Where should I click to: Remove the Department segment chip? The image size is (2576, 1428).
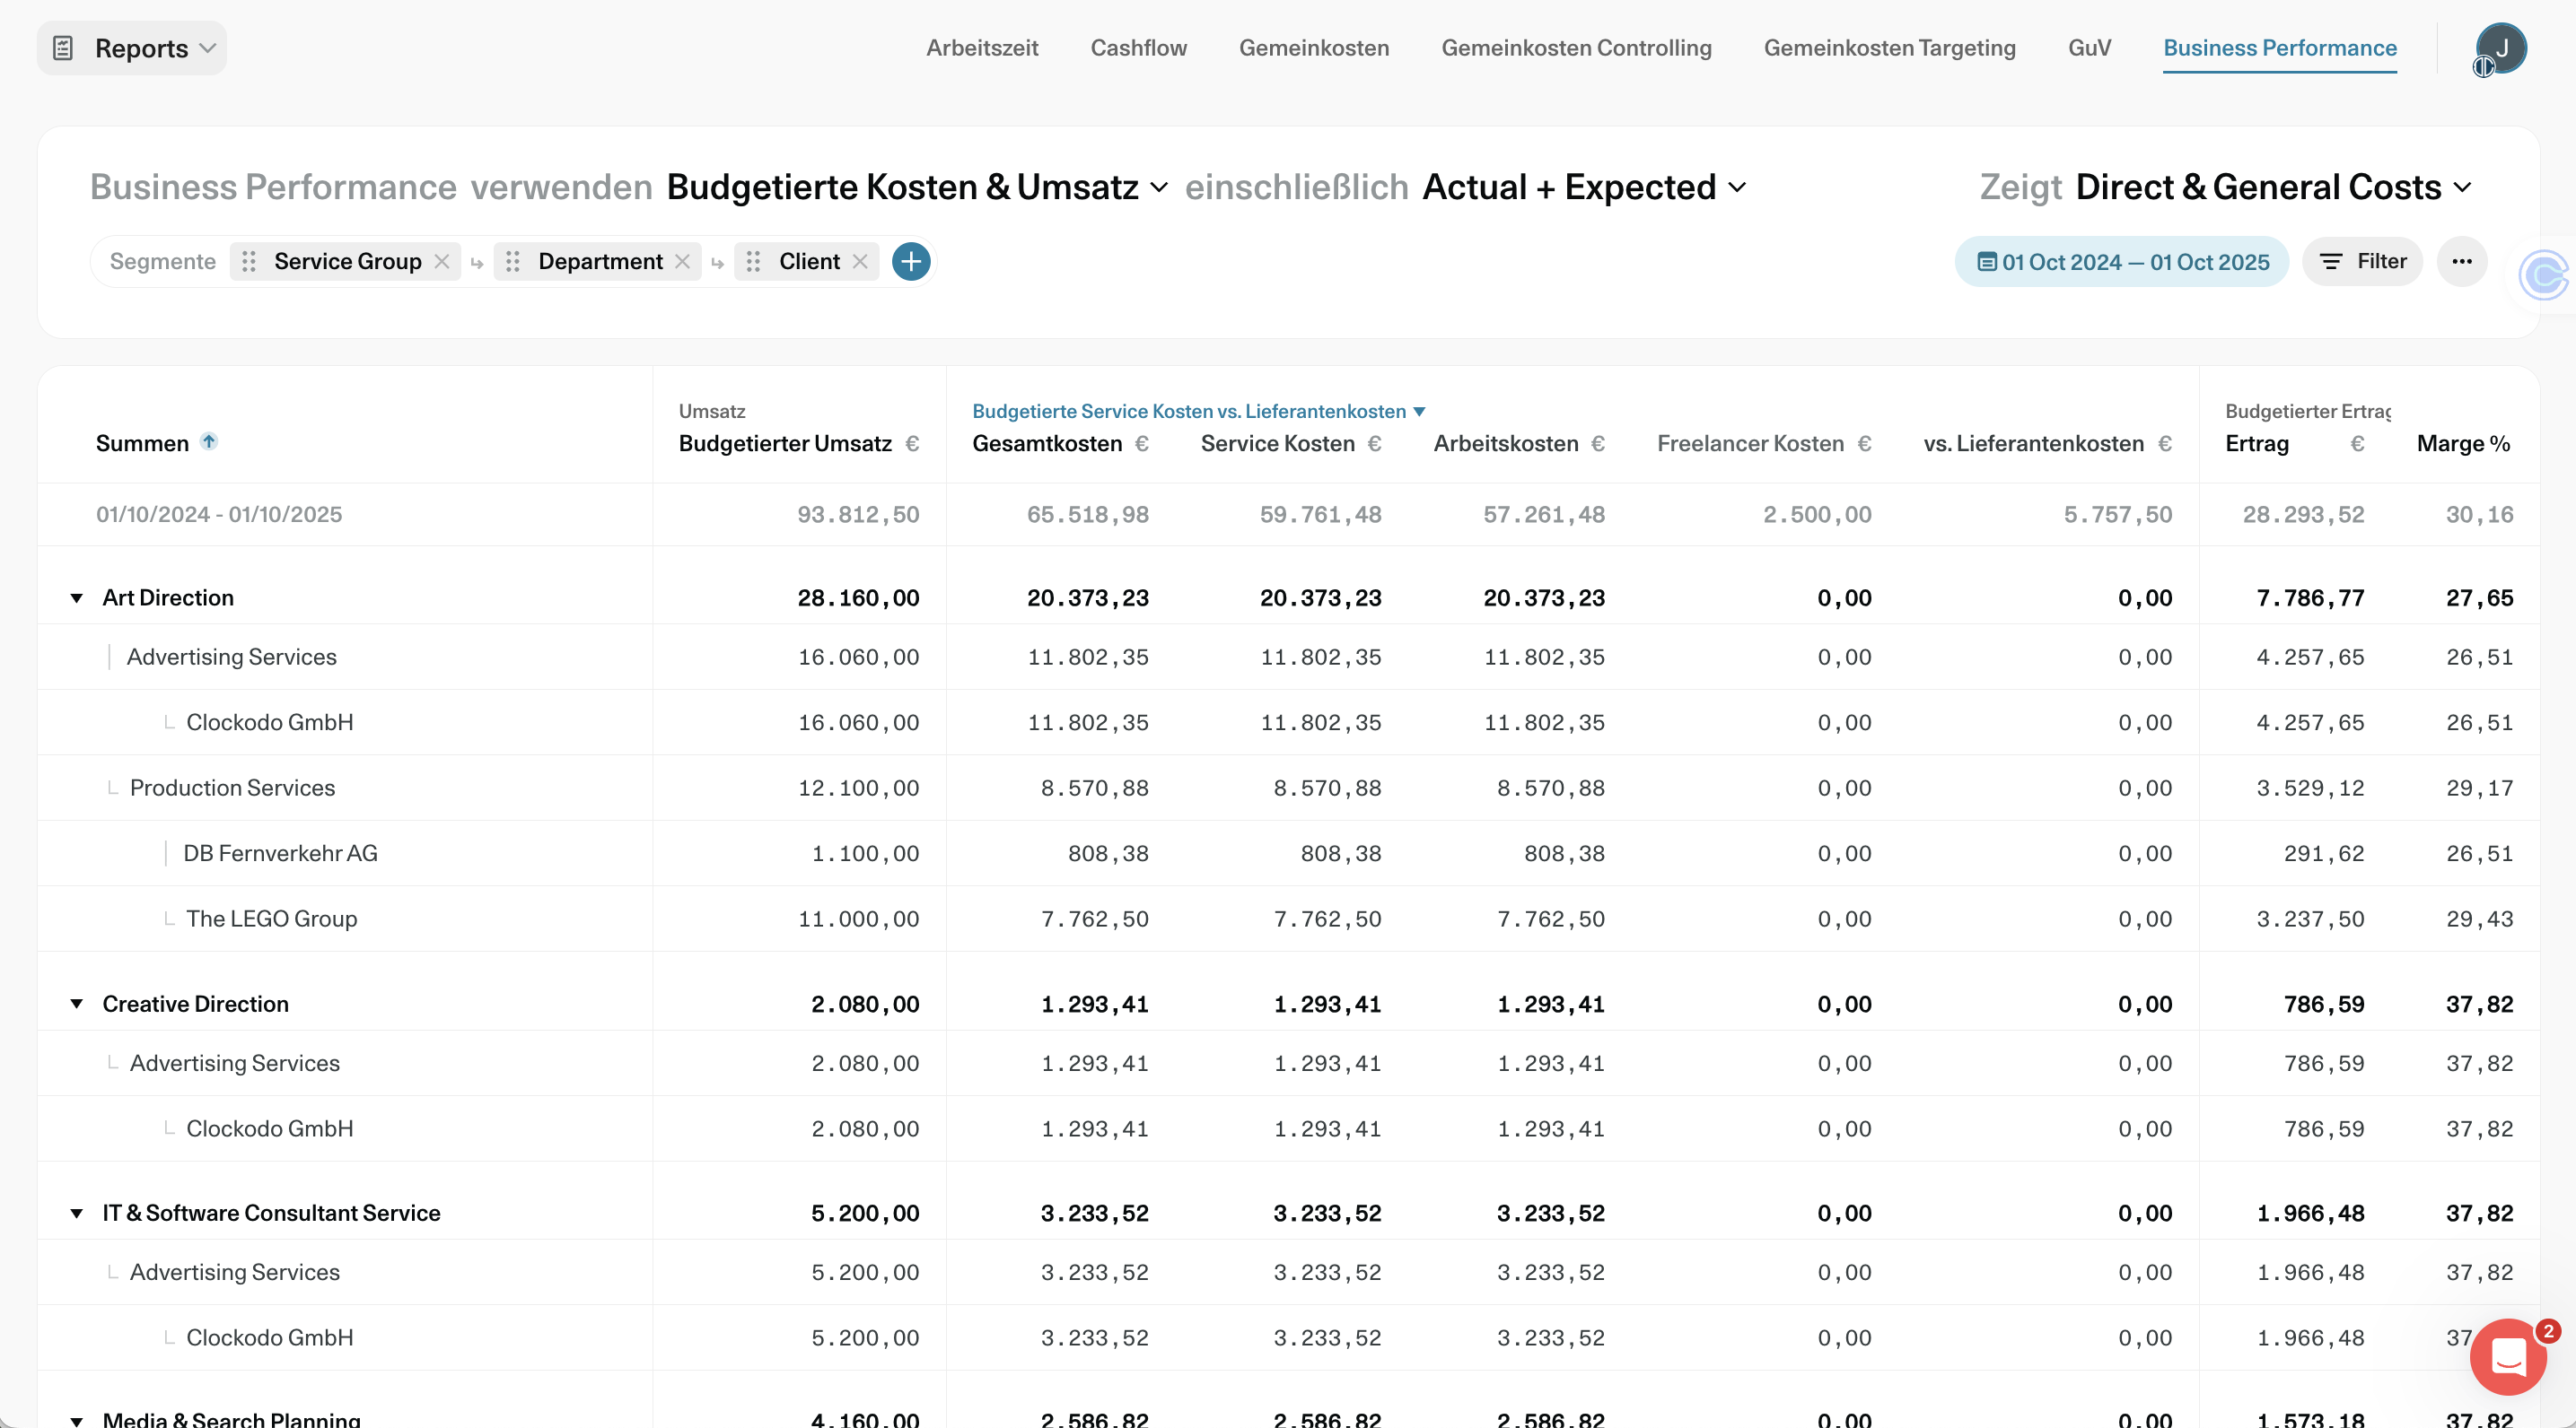[x=683, y=262]
